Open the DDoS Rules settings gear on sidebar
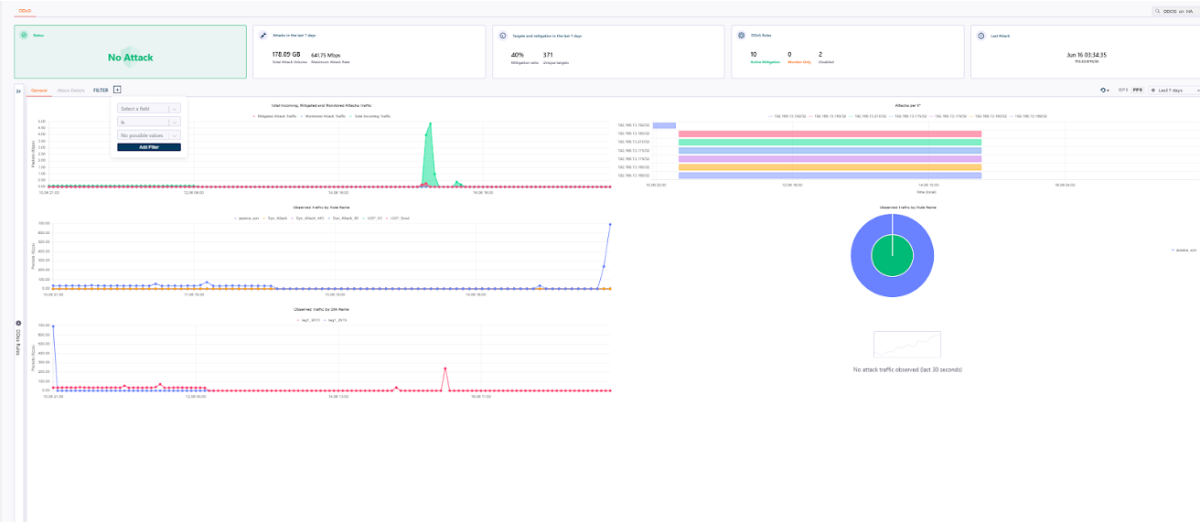Image resolution: width=1200 pixels, height=523 pixels. (x=18, y=323)
